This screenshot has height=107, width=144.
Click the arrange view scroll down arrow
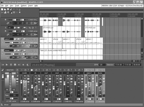[142, 53]
